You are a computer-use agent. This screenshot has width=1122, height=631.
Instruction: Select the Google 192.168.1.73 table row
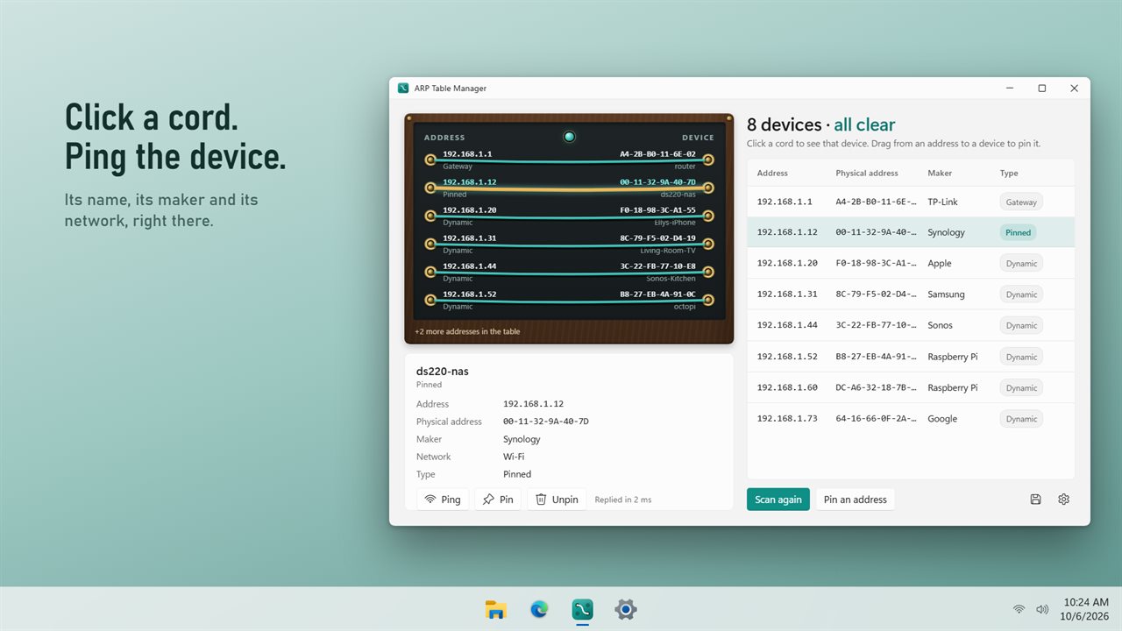tap(911, 419)
